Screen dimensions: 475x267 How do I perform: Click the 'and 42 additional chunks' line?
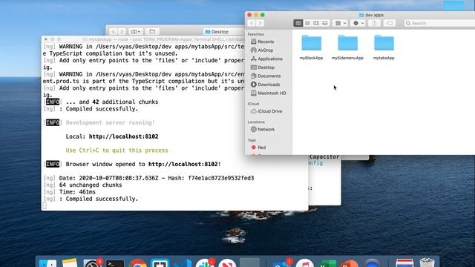point(112,102)
